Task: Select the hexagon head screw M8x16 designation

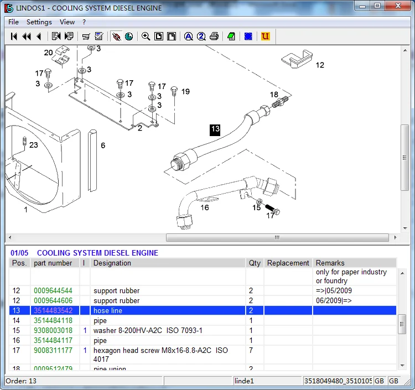Action: pos(160,355)
